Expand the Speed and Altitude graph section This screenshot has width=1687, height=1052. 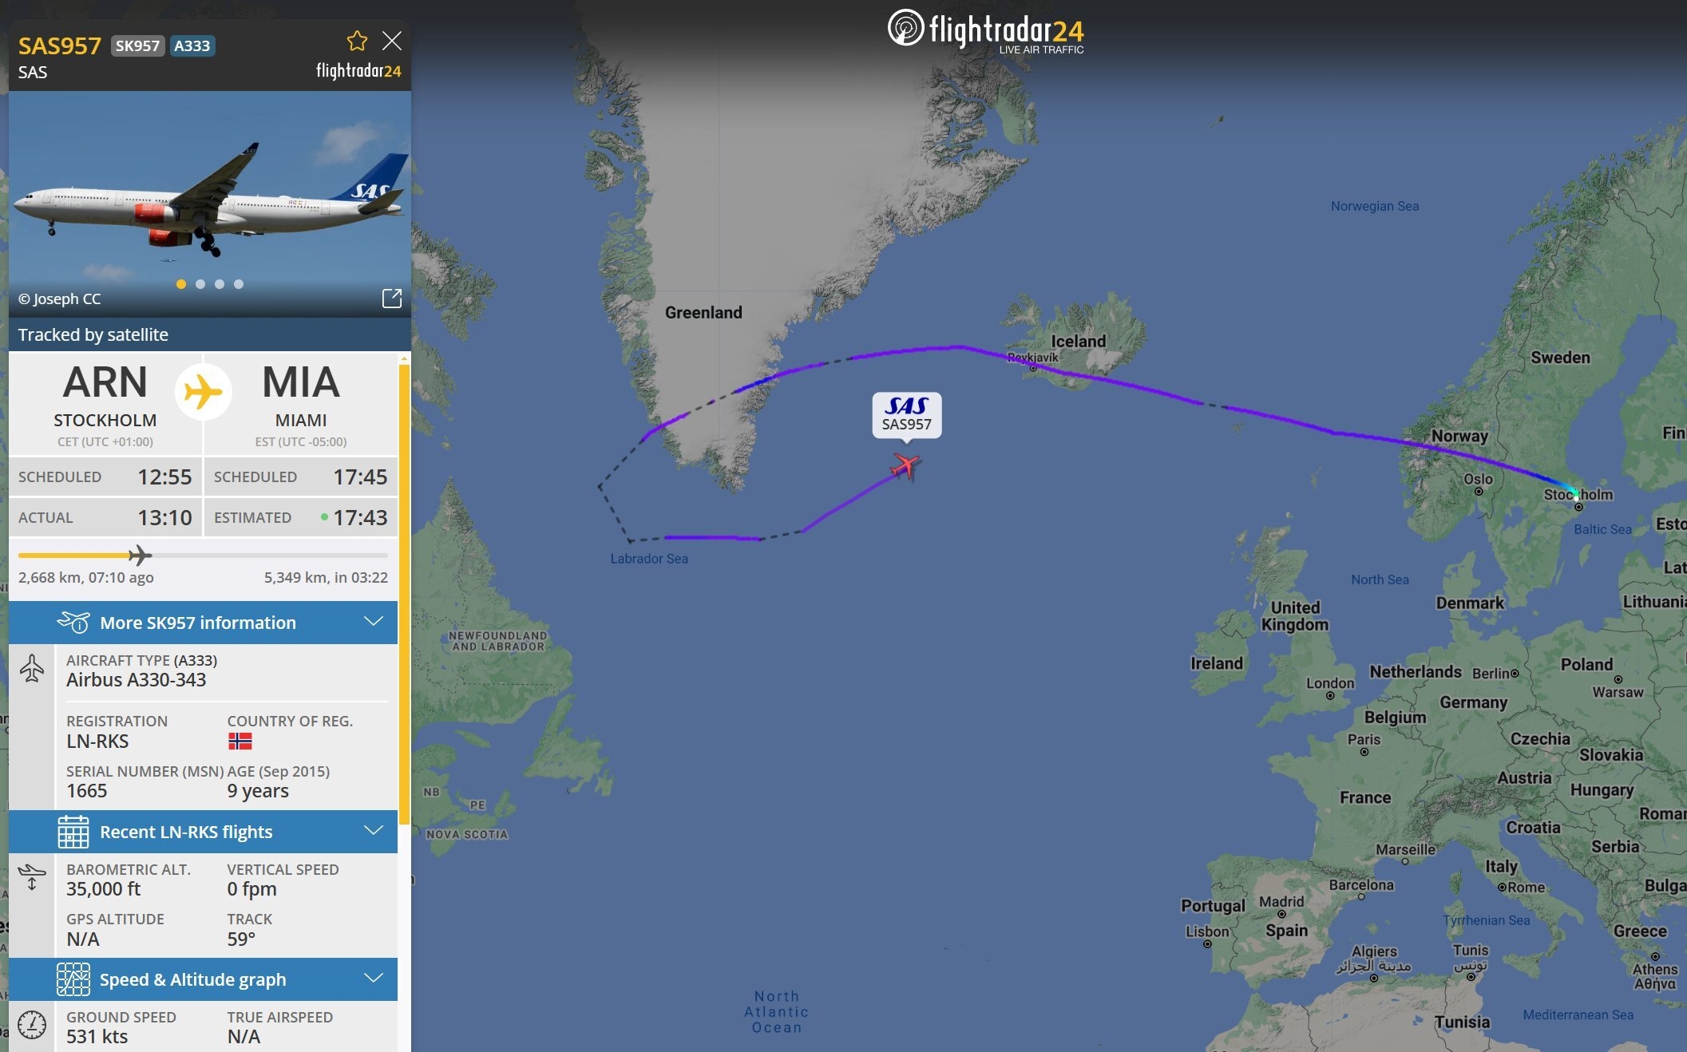tap(374, 977)
